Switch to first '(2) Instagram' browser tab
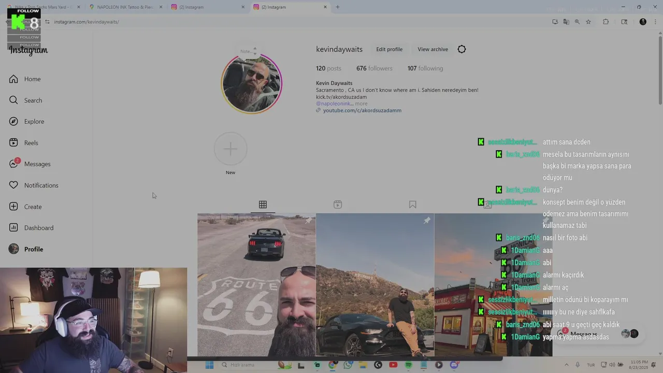 tap(207, 7)
